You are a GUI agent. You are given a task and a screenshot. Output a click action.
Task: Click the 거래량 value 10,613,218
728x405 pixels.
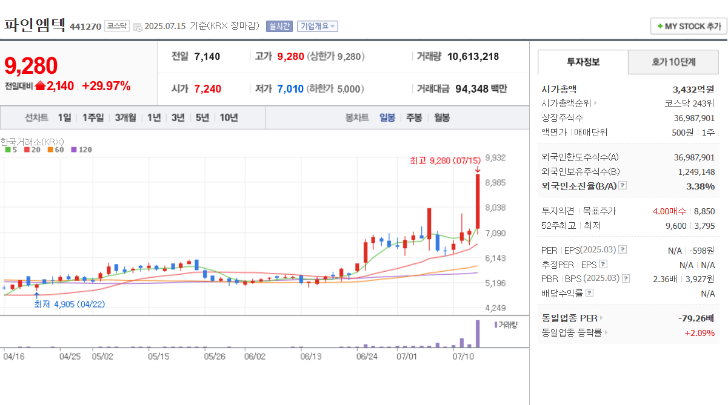point(473,56)
